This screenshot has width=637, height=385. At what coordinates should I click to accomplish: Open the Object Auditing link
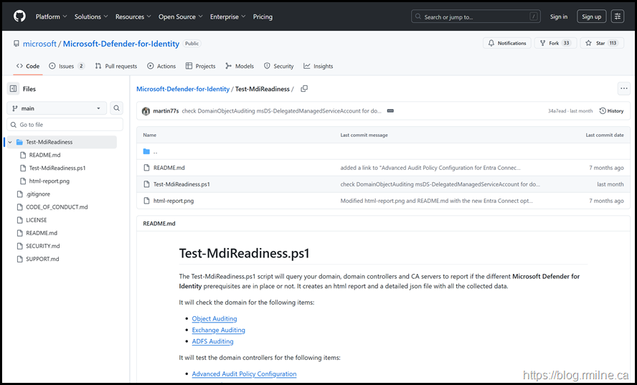point(214,318)
